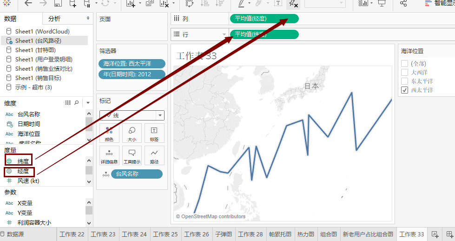Click the 大小 marks card button

click(132, 133)
